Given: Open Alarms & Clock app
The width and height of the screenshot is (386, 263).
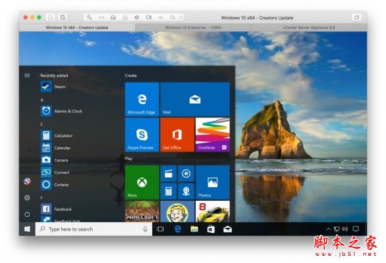Looking at the screenshot, I should click(68, 111).
